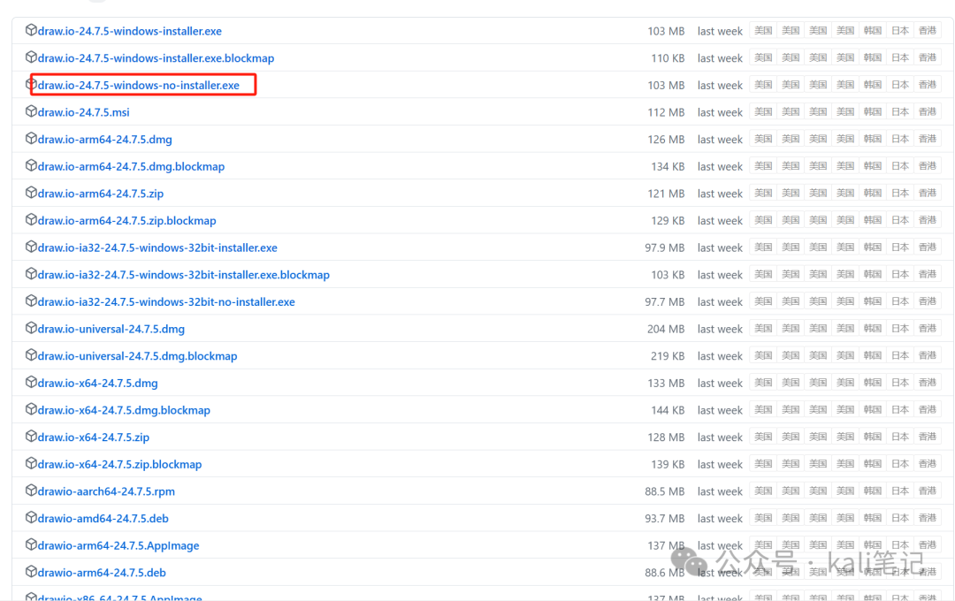Download the draw.io-24.7.5.msi file

pos(83,112)
